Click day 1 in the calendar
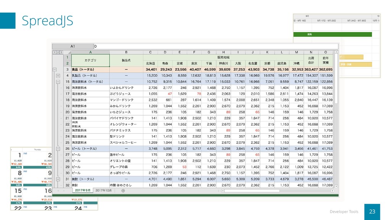Screen dimensions: 391x220 tap(19, 155)
